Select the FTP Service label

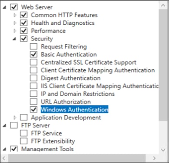(46, 133)
